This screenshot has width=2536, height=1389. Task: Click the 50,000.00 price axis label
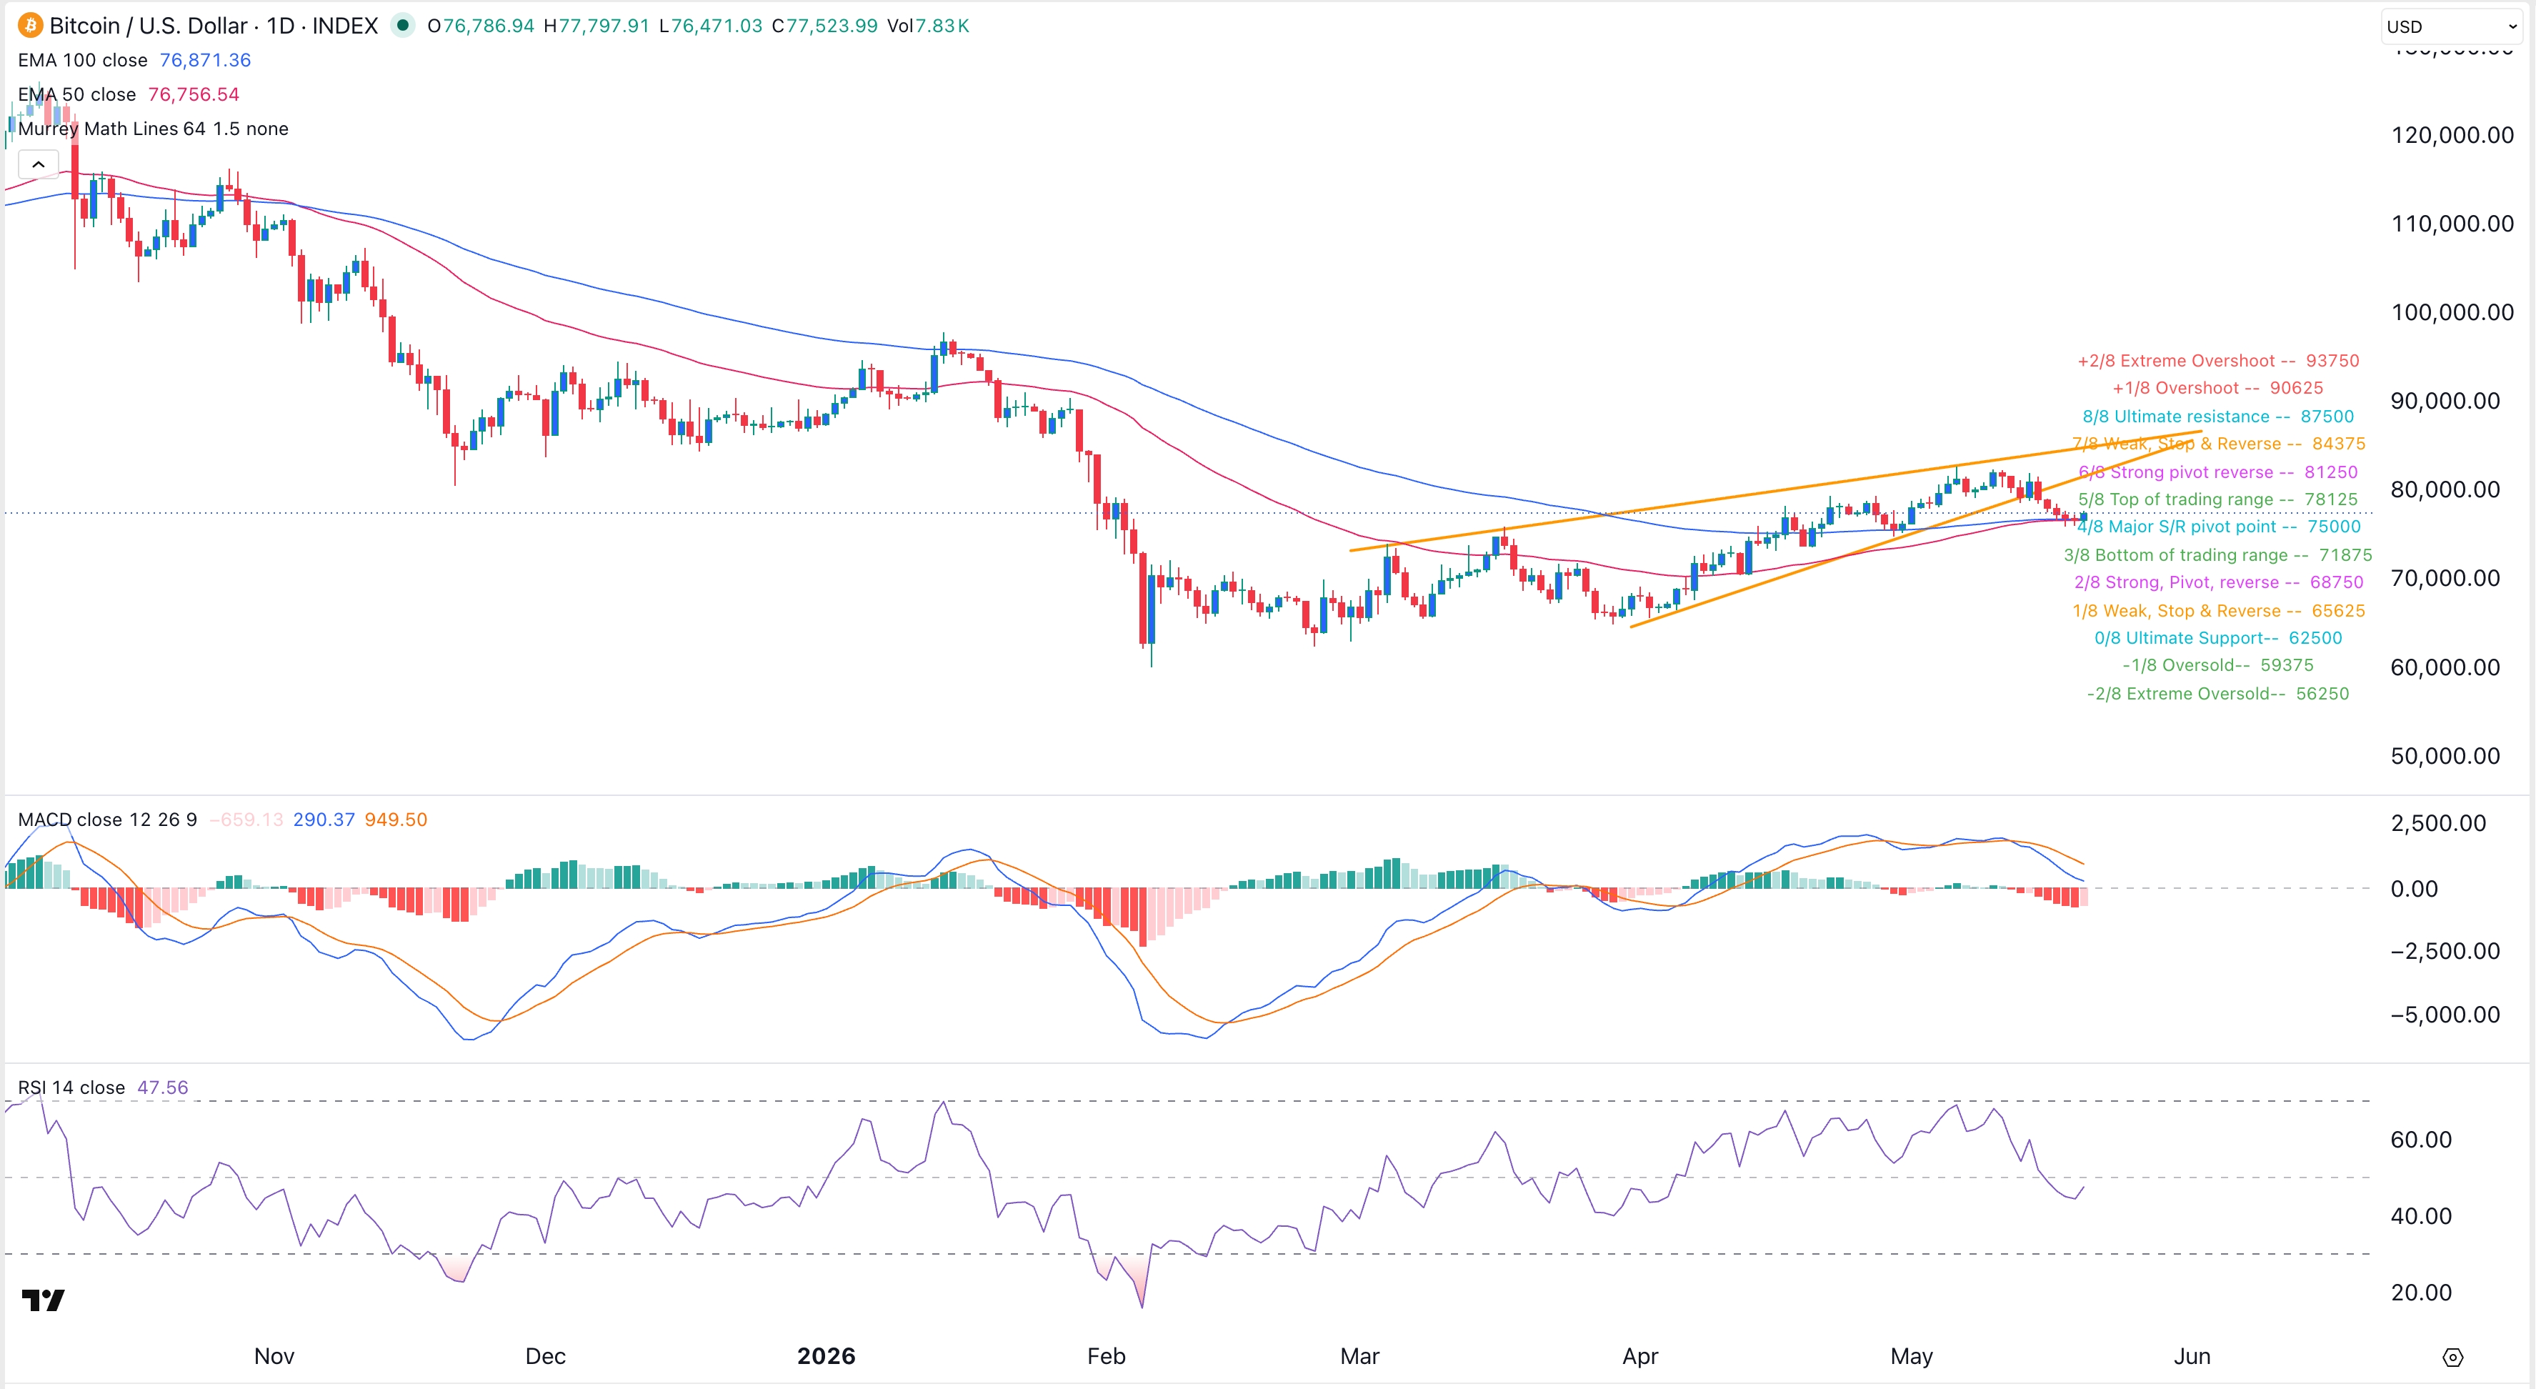coord(2445,756)
